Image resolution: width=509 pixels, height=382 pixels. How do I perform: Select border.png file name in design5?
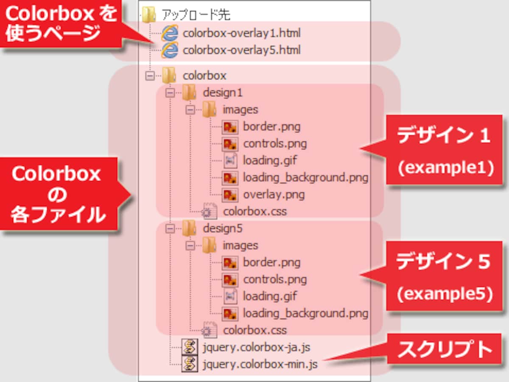click(x=272, y=262)
